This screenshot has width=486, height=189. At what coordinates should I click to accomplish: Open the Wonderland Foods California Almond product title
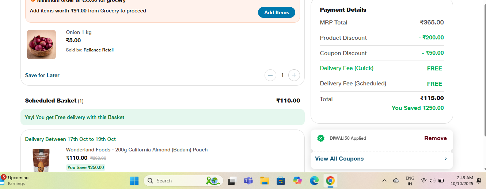pos(137,150)
